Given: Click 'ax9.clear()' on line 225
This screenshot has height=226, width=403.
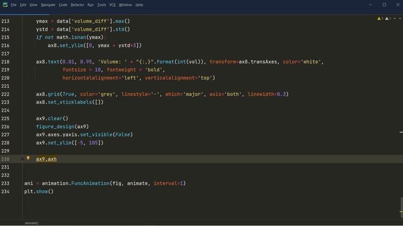Looking at the screenshot, I should pos(52,119).
